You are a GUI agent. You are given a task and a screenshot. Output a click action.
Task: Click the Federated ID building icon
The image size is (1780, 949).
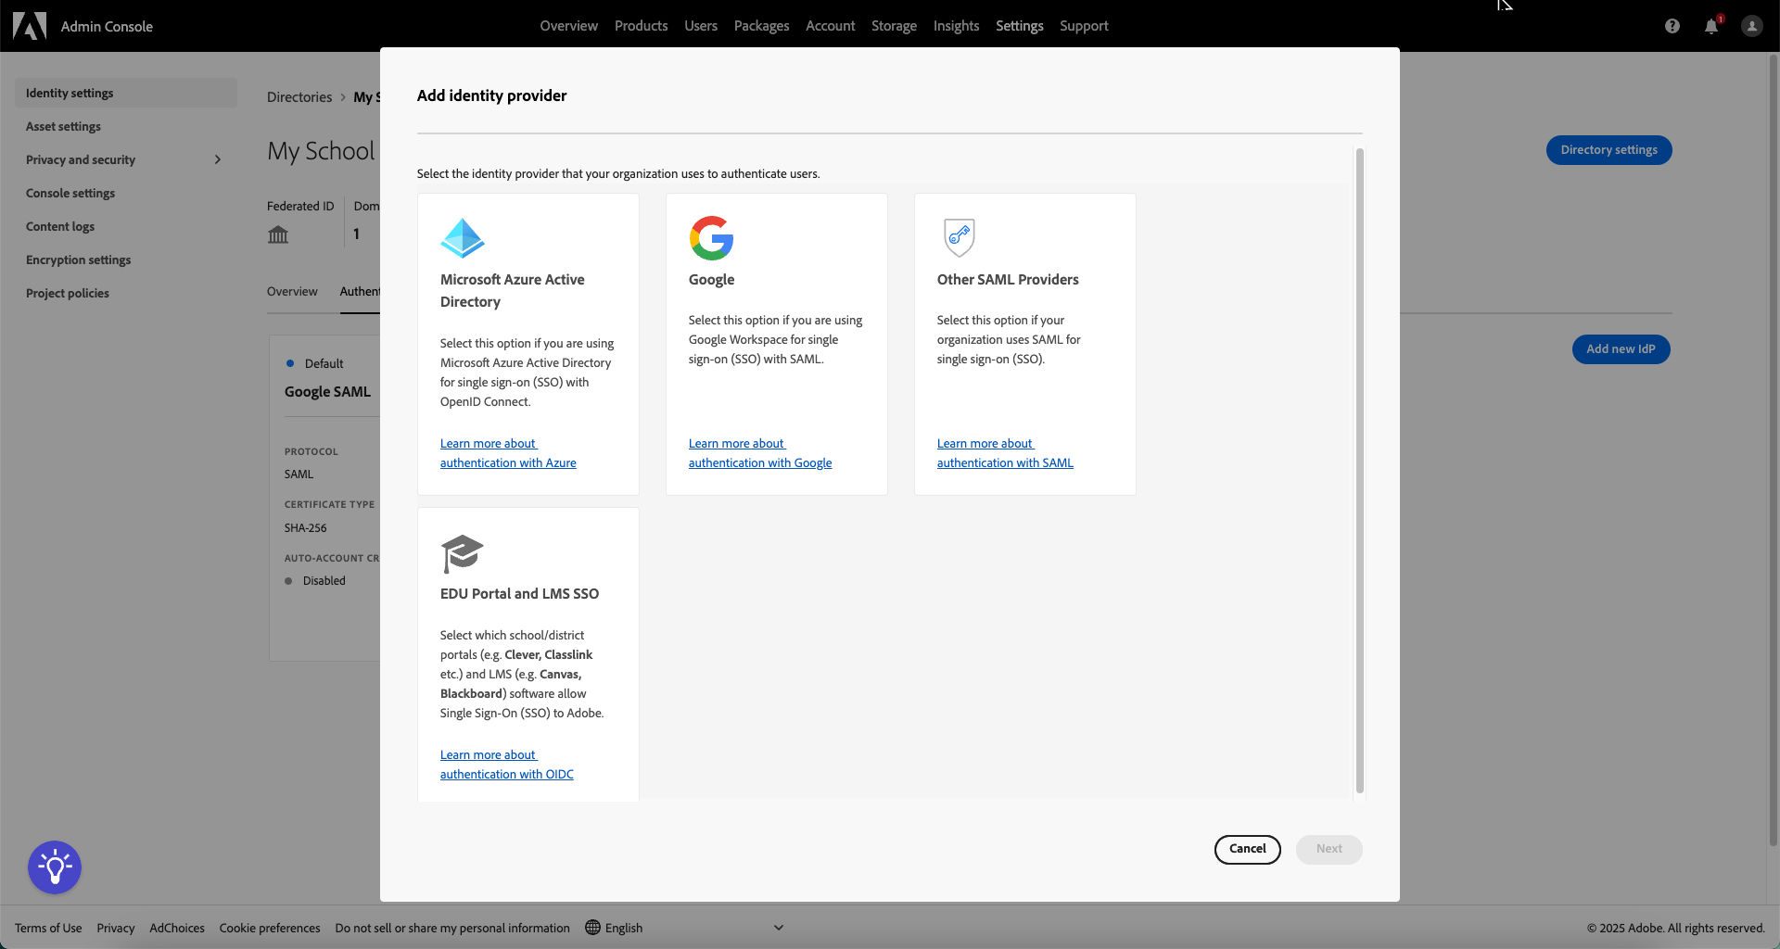click(278, 234)
